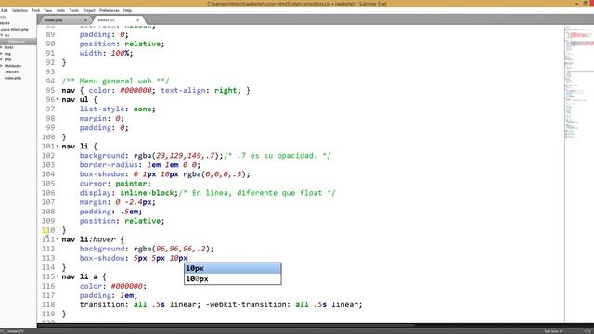This screenshot has height=334, width=594.
Task: Open the Selection menu
Action: 19,10
